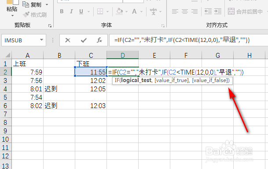Open the Paste dropdown arrow below 粘贴
268x169 pixels.
(x=12, y=16)
